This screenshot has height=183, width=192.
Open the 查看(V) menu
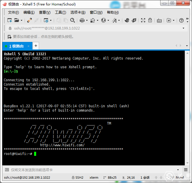(x=45, y=12)
